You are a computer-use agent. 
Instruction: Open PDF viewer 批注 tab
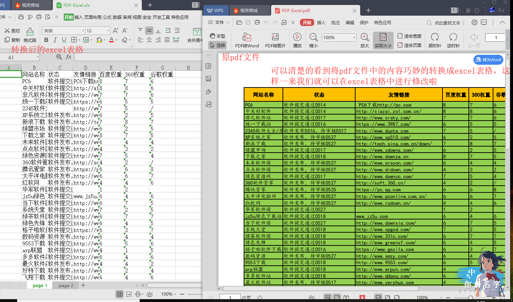pos(336,22)
